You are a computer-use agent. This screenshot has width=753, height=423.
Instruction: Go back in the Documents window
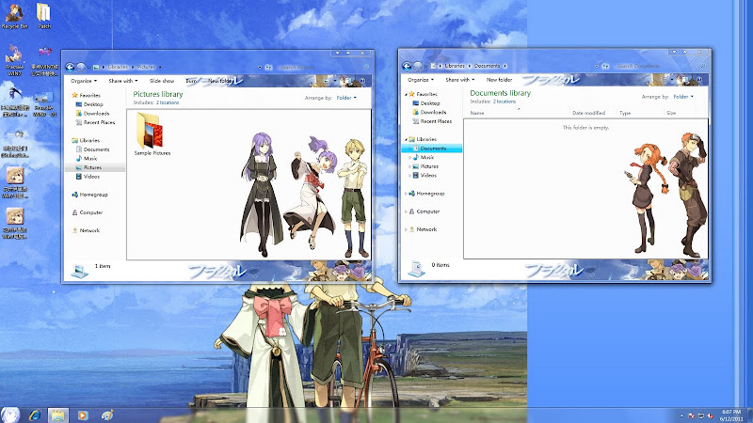pyautogui.click(x=407, y=66)
